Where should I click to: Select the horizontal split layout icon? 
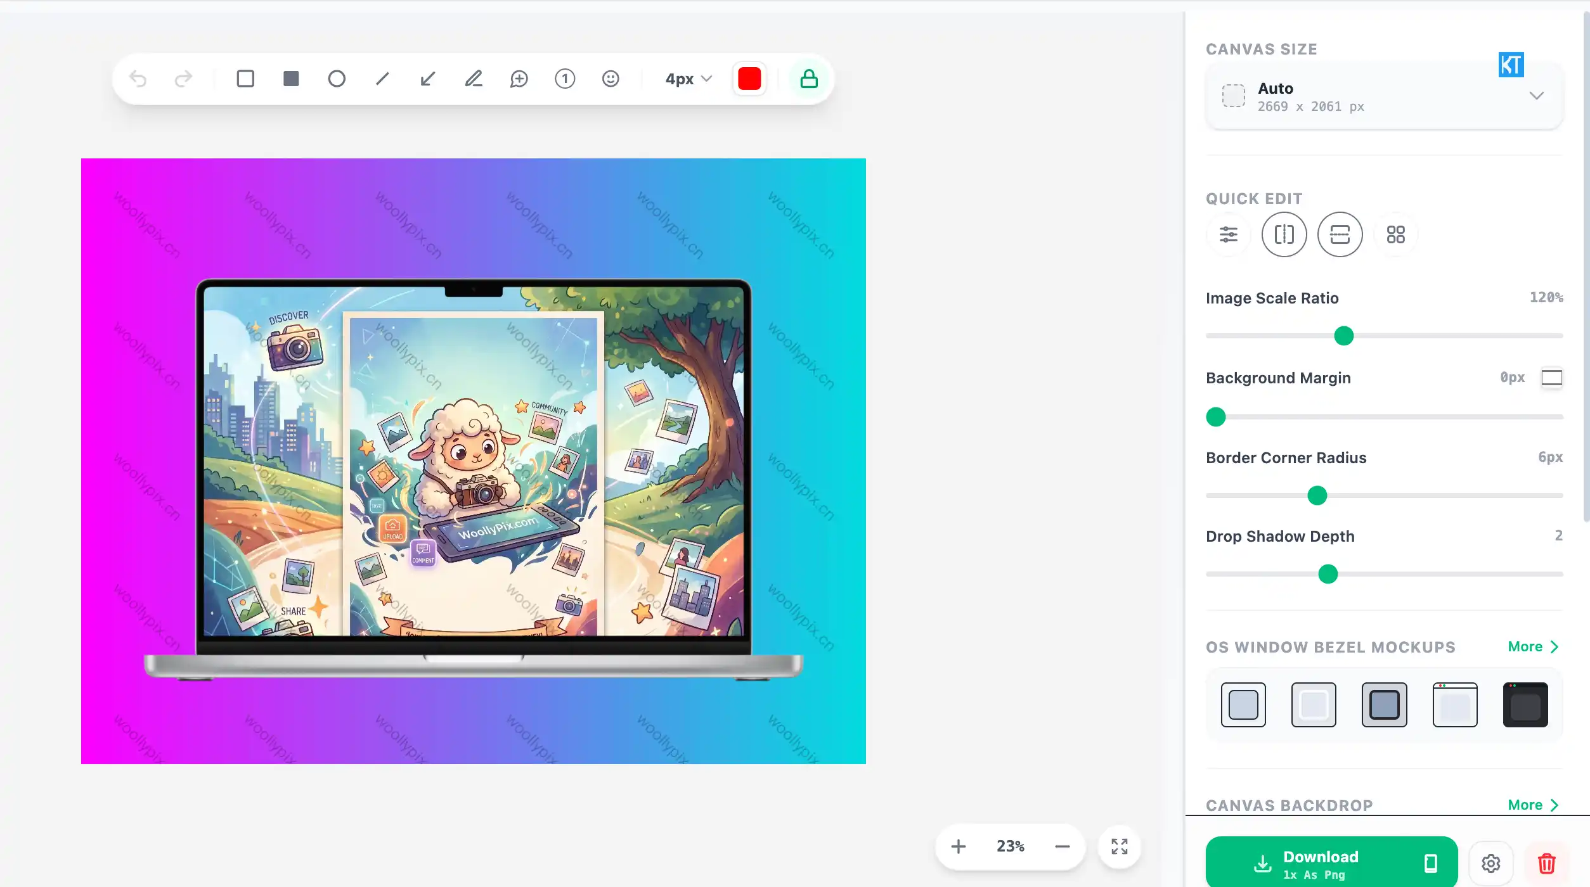coord(1340,234)
